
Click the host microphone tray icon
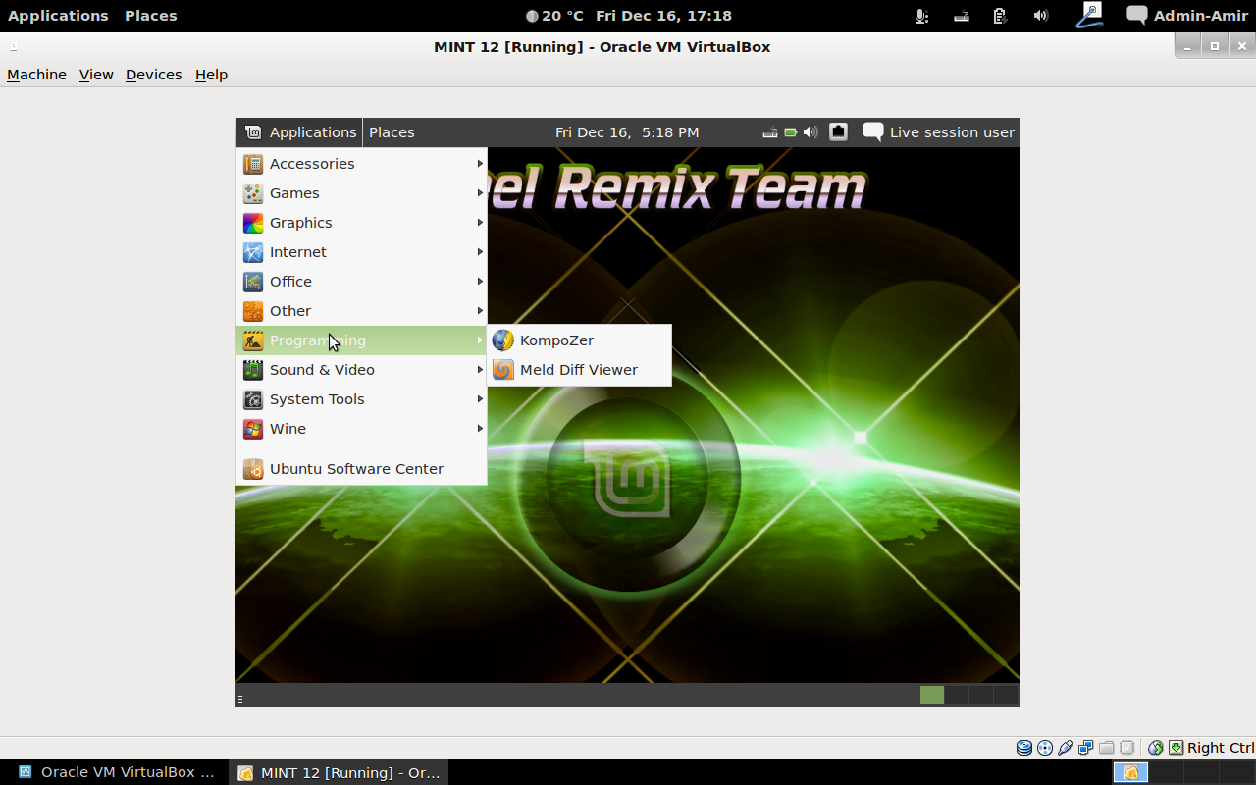tap(921, 16)
